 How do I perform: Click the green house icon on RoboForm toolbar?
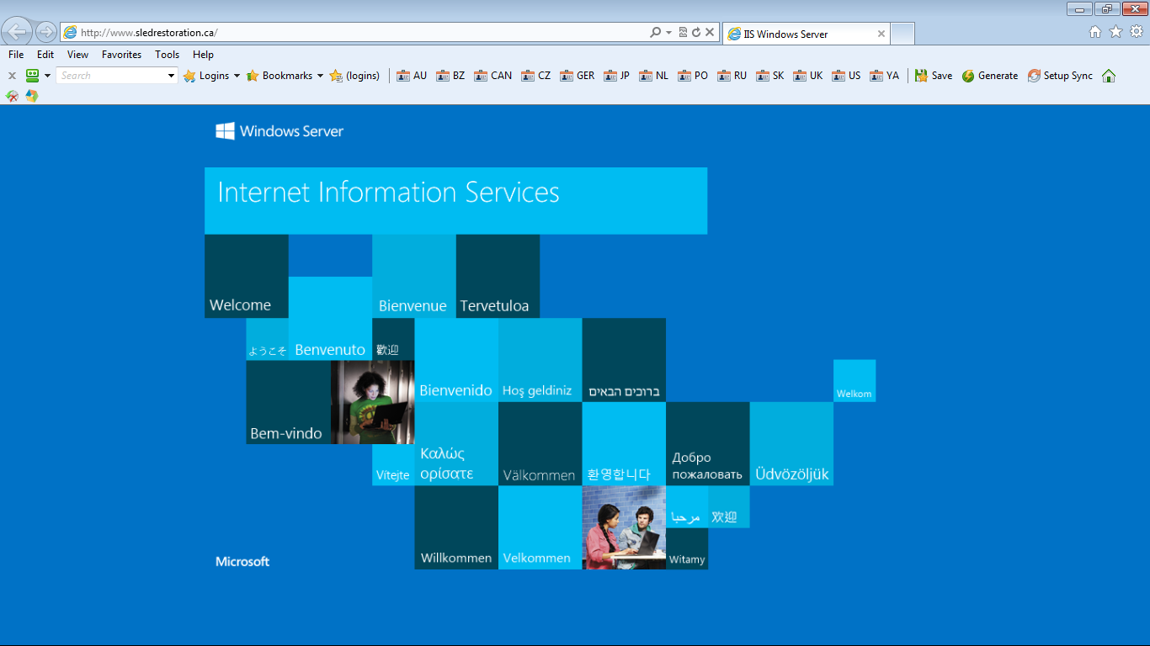point(1109,76)
